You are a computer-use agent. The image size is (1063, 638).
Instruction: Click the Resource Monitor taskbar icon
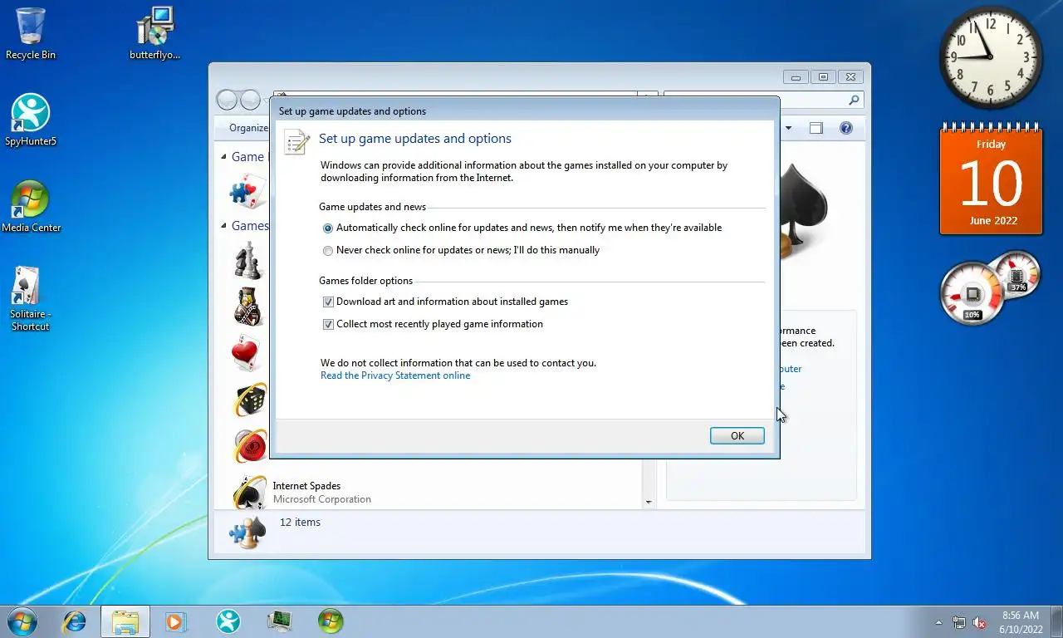pyautogui.click(x=279, y=621)
